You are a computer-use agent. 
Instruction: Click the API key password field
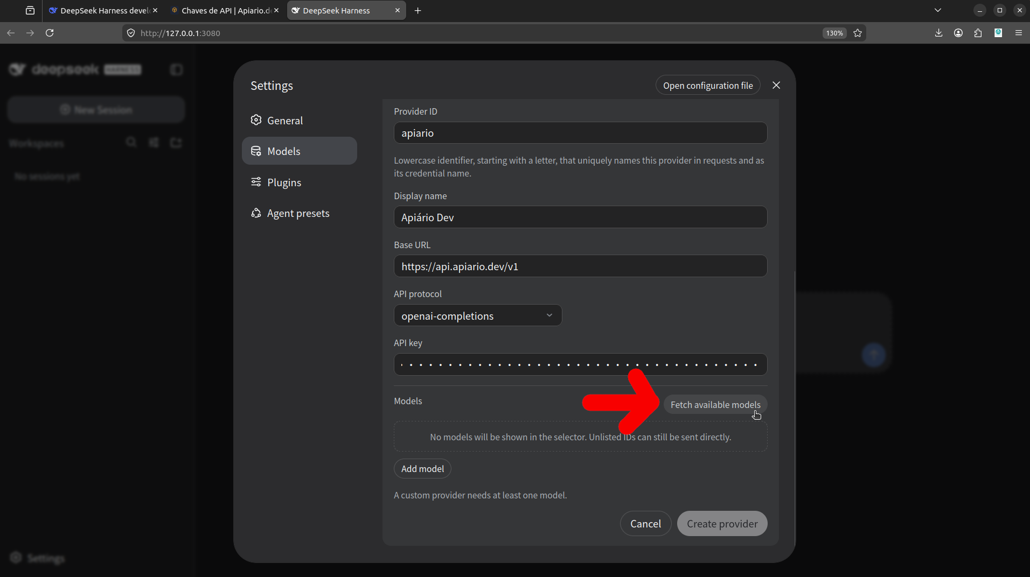pos(580,364)
